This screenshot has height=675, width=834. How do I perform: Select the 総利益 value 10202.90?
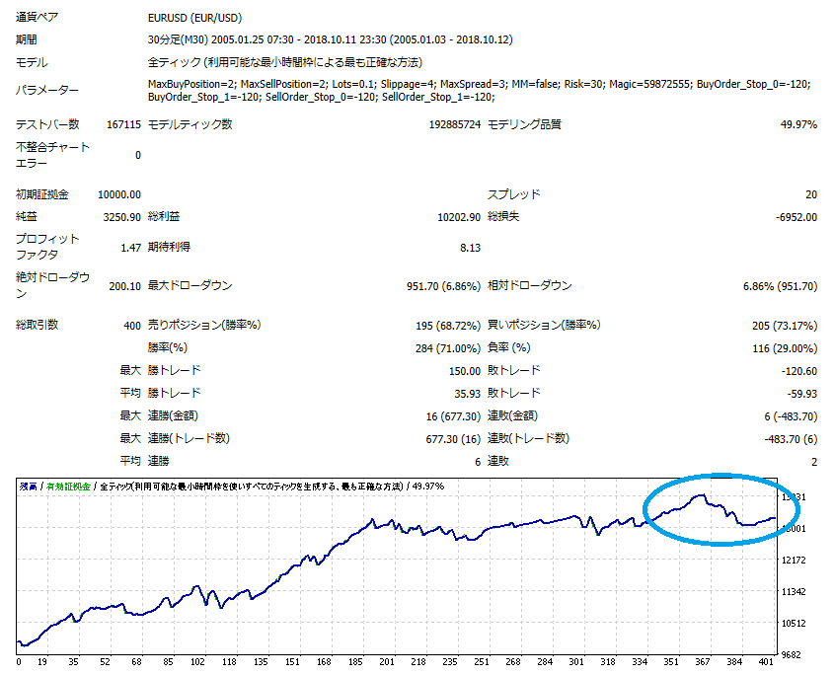coord(459,217)
